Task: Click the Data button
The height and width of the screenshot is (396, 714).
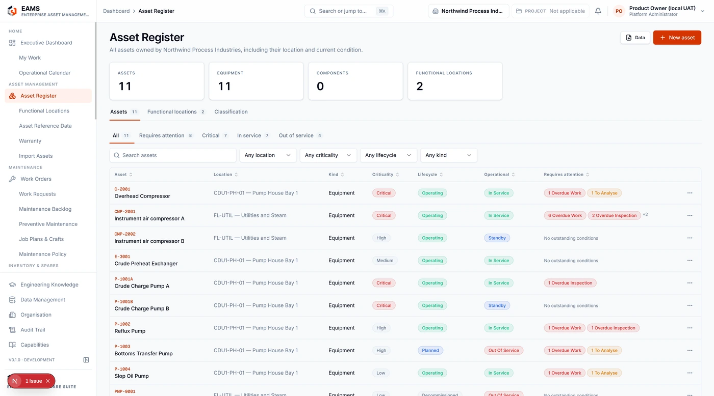Action: [x=635, y=38]
